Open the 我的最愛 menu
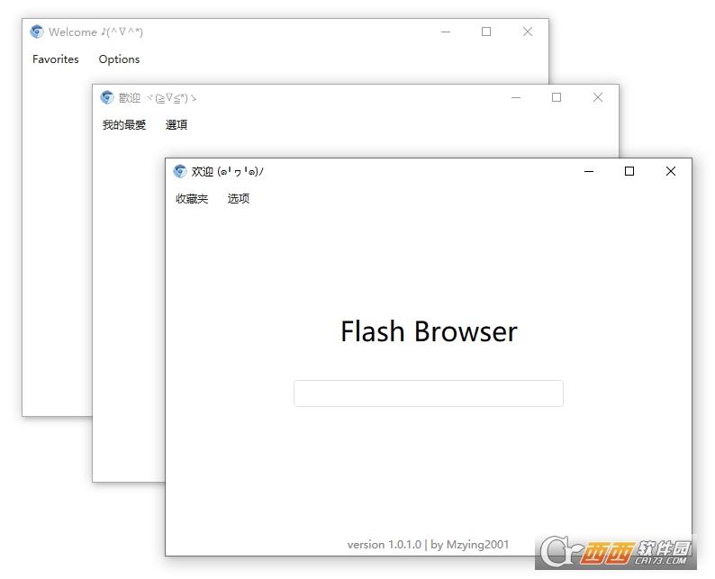The image size is (715, 579). (x=124, y=125)
